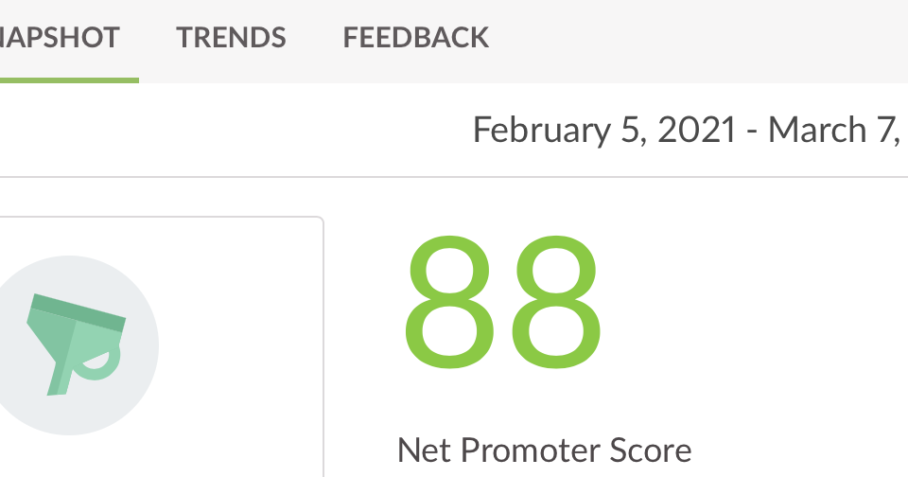Open the FEEDBACK tab
The height and width of the screenshot is (477, 908).
coord(416,38)
